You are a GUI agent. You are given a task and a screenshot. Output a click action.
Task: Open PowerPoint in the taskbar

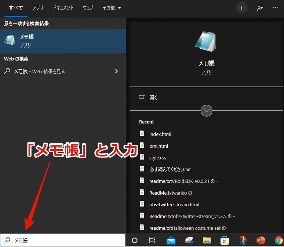click(261, 240)
